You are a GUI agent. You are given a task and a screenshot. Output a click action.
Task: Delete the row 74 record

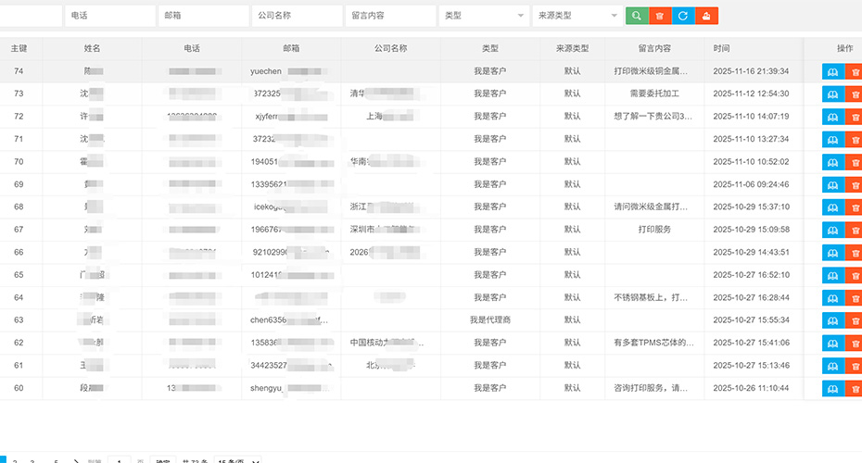pos(855,71)
